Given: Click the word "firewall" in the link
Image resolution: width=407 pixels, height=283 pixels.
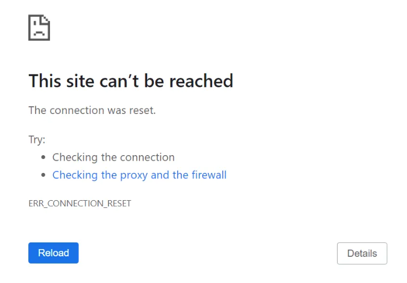Looking at the screenshot, I should 209,175.
